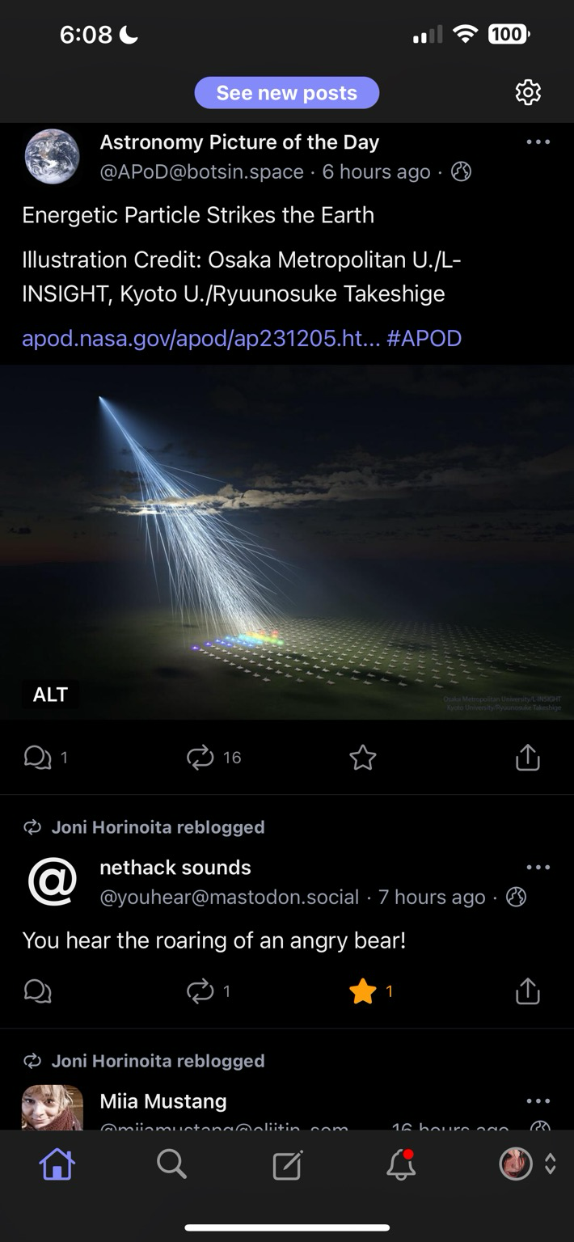Open more options for nethack sounds post
Image resolution: width=574 pixels, height=1242 pixels.
(x=538, y=868)
